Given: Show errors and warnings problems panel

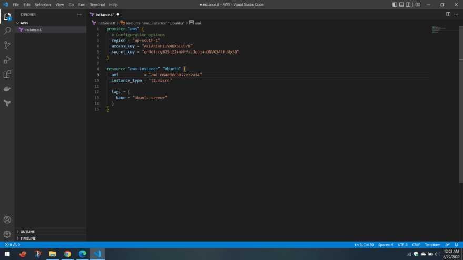Looking at the screenshot, I should [12, 245].
